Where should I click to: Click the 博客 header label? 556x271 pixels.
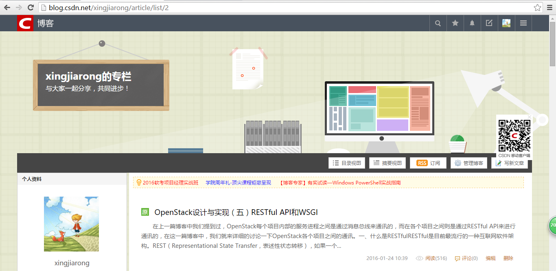(46, 23)
